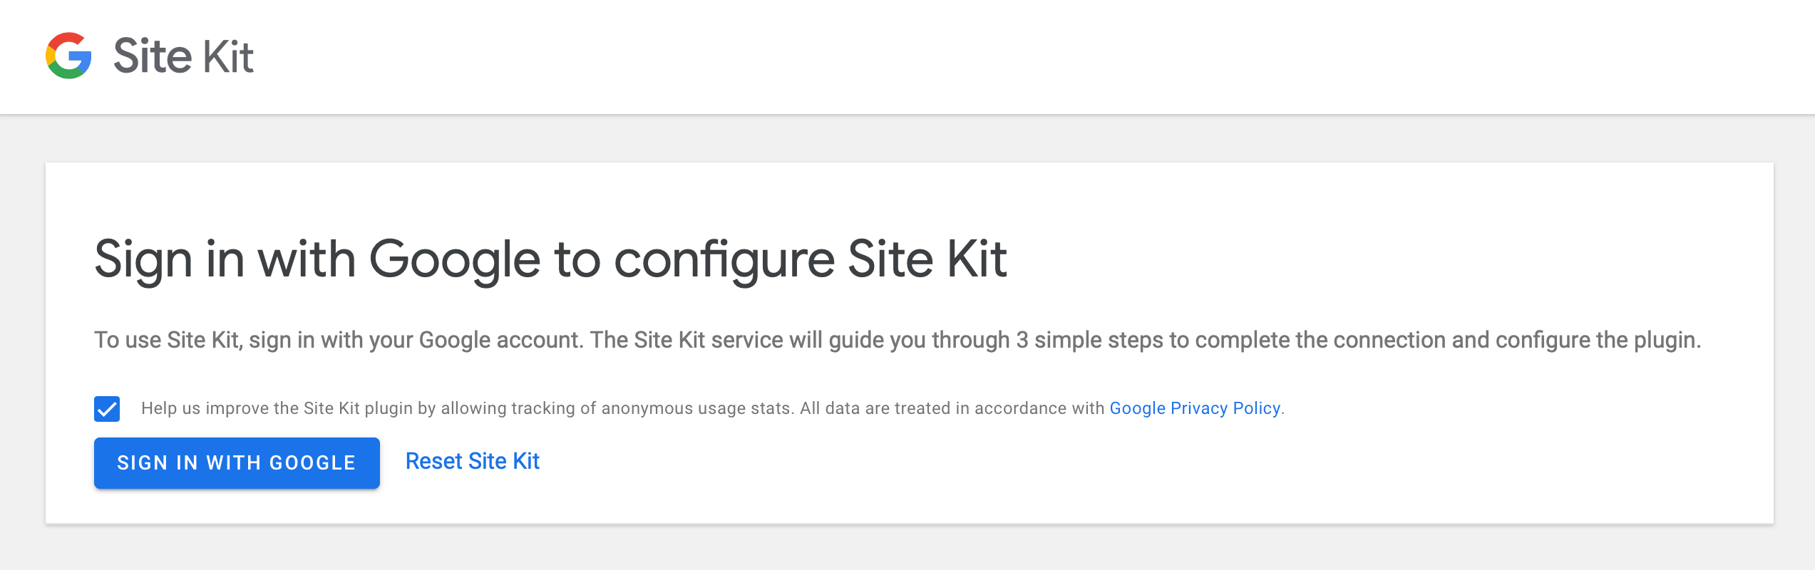Open the Google Privacy Policy link
The width and height of the screenshot is (1815, 570).
click(x=1195, y=408)
